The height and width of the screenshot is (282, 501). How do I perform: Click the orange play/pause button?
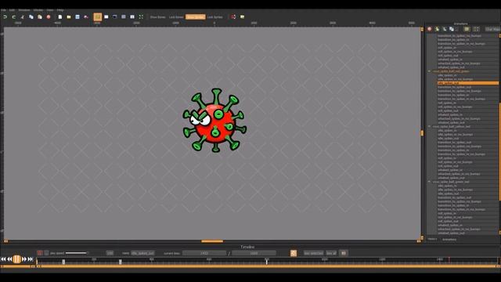tap(17, 259)
